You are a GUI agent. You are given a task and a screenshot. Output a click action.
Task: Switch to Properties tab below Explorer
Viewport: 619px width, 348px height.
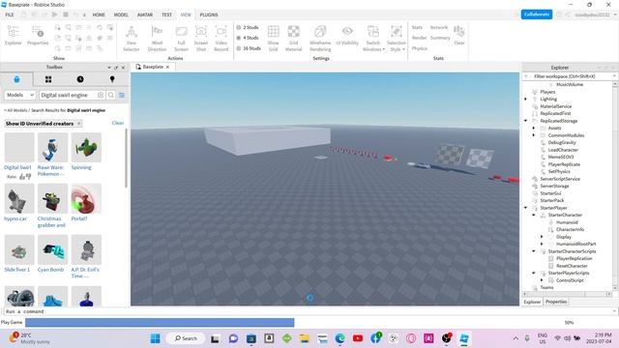click(556, 302)
